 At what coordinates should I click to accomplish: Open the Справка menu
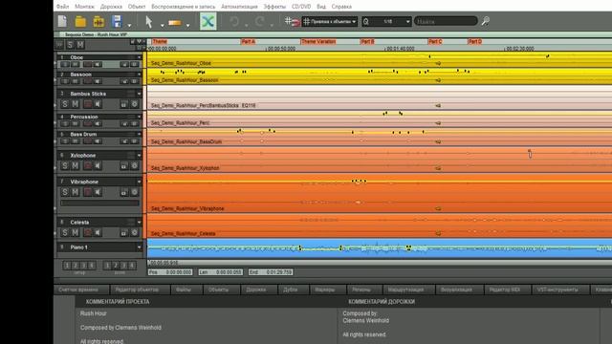click(341, 7)
